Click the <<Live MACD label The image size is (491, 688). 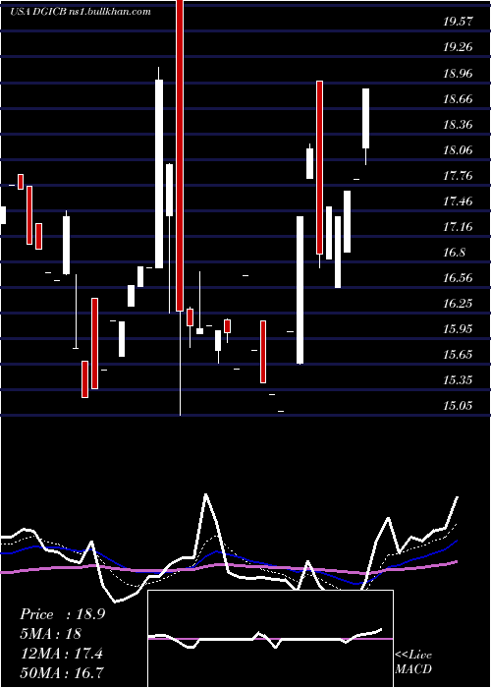click(413, 661)
